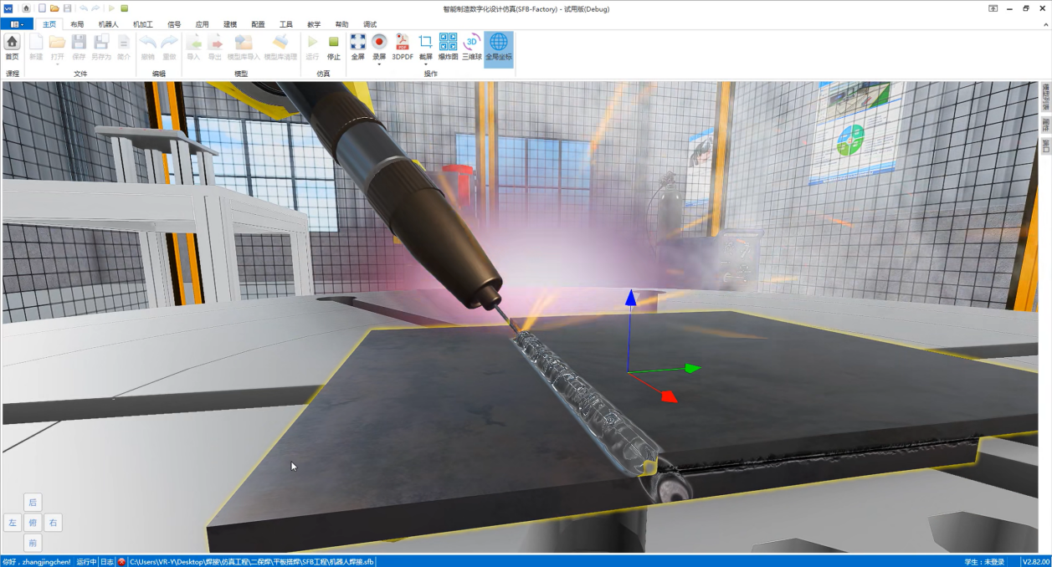1052x567 pixels.
Task: Switch to the 调试 ribbon tab
Action: (x=370, y=24)
